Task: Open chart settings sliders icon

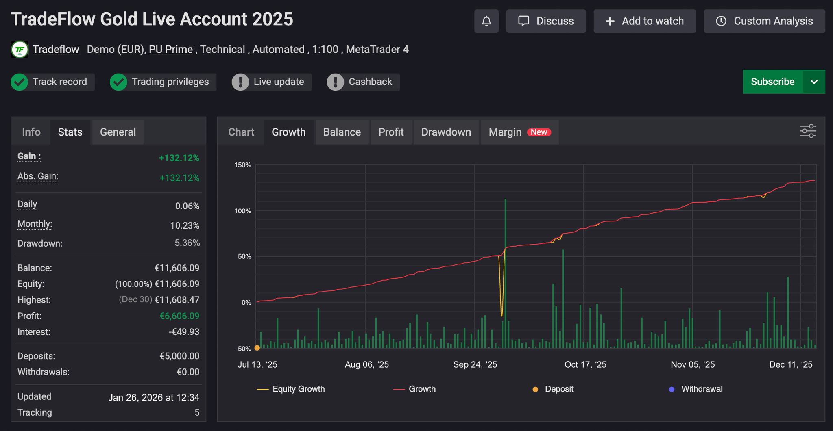Action: [807, 131]
